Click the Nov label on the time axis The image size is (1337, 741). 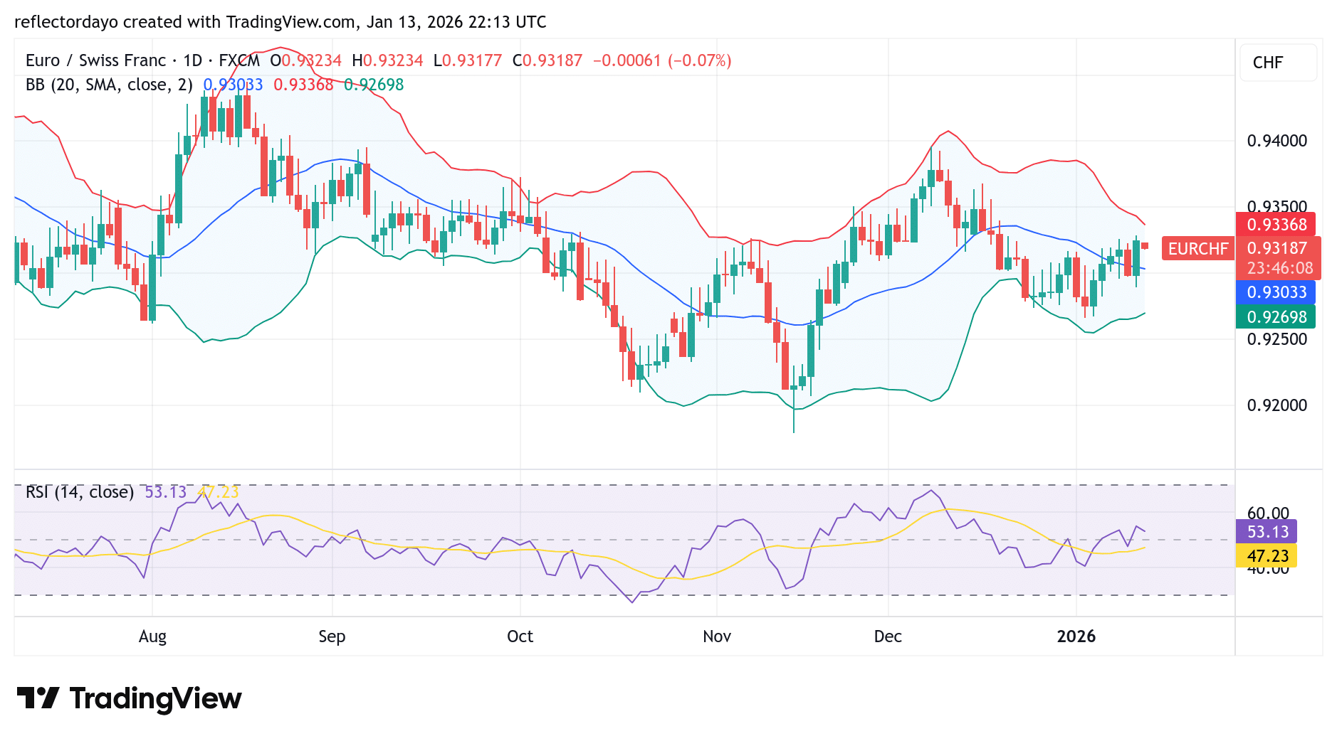tap(717, 637)
